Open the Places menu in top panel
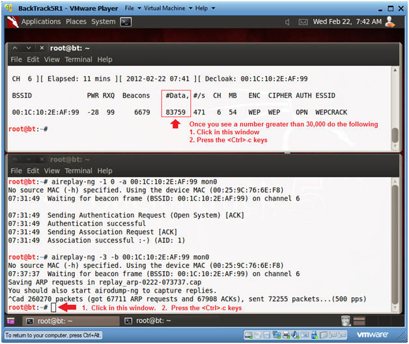This screenshot has height=344, width=409. [76, 21]
